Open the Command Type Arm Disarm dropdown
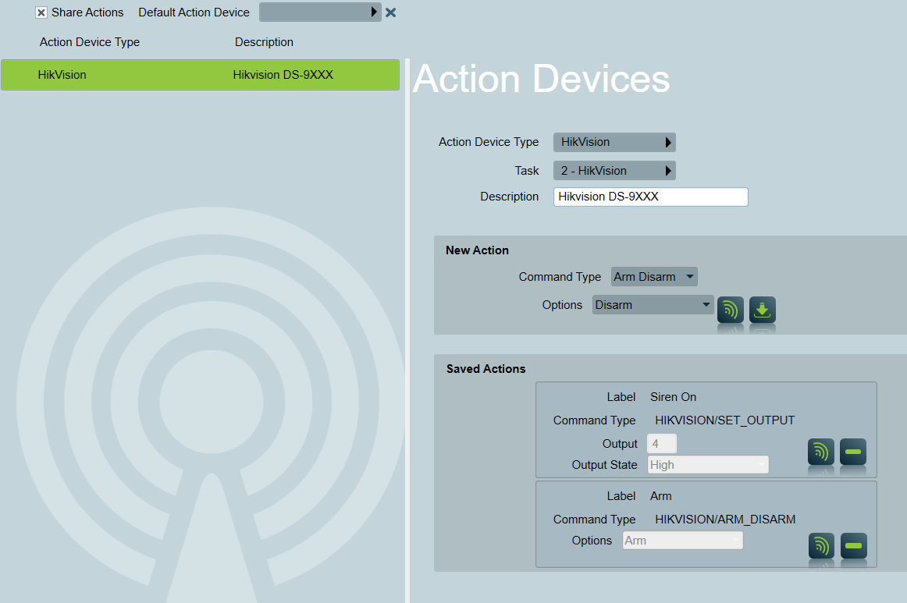This screenshot has width=907, height=603. pos(654,277)
